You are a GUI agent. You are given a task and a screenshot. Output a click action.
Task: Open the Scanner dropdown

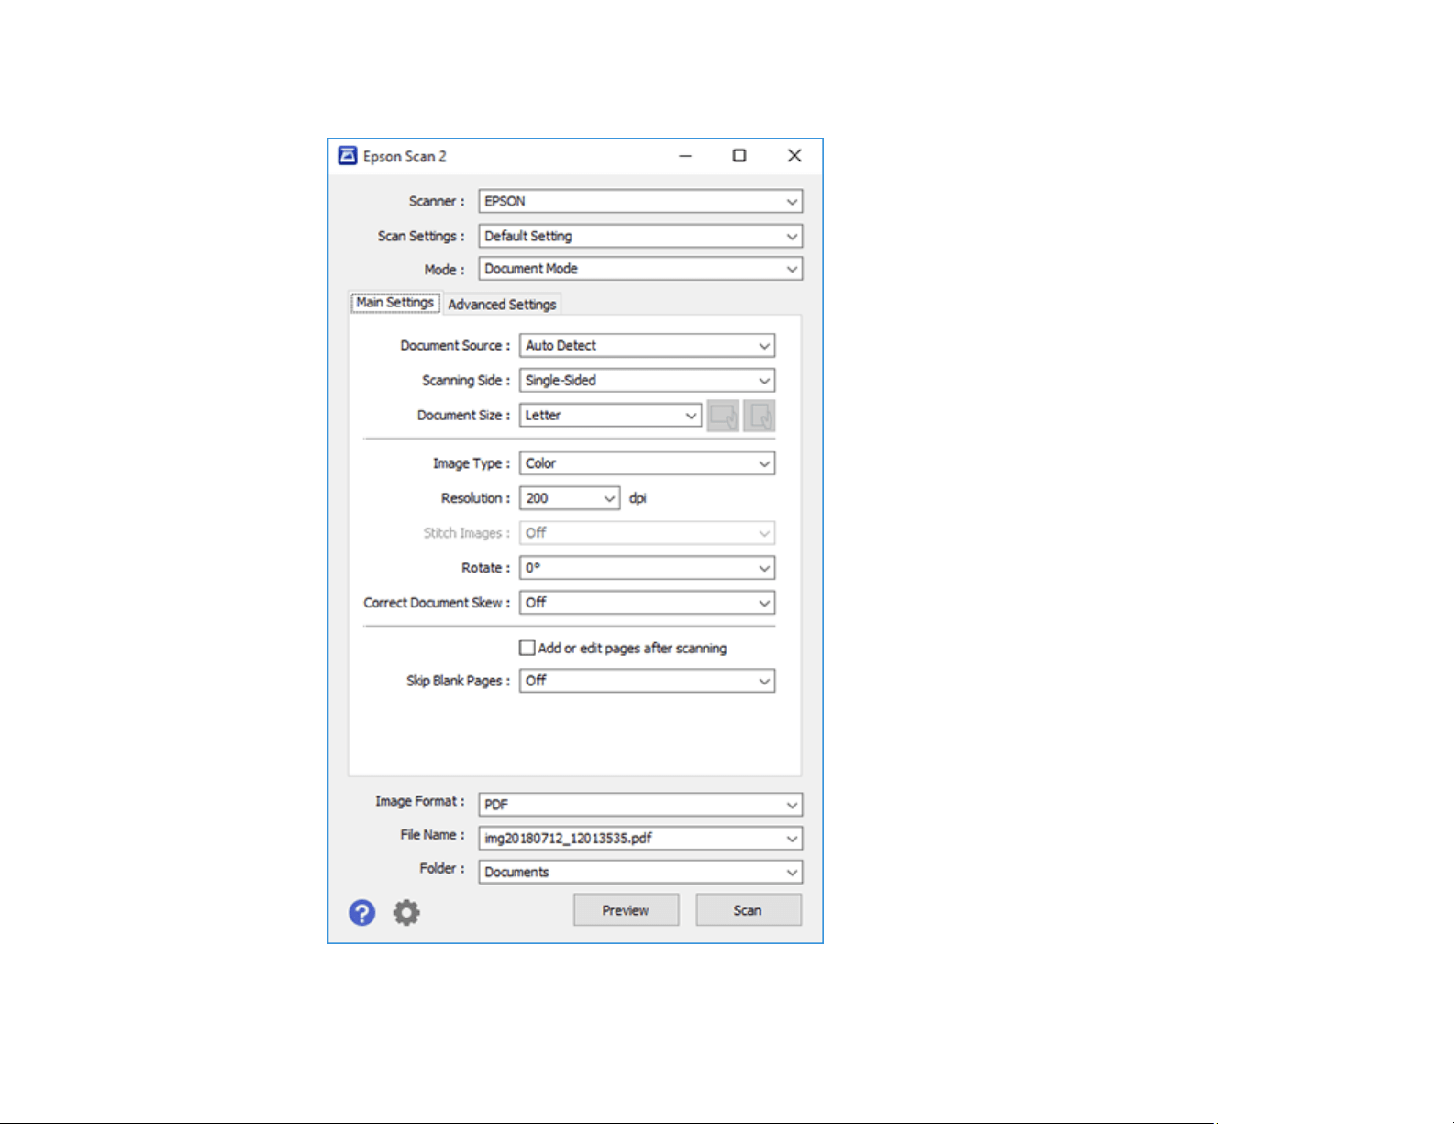640,201
